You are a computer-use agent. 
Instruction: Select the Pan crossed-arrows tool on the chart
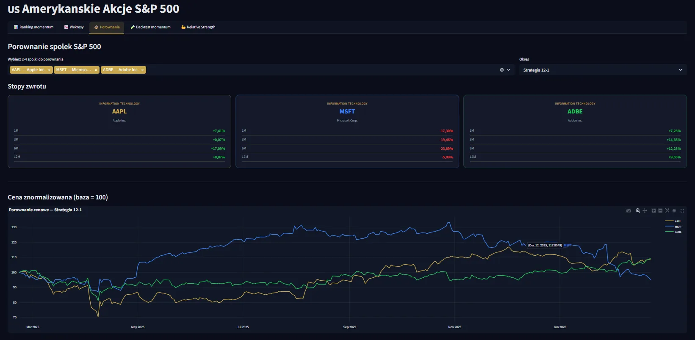click(x=645, y=210)
